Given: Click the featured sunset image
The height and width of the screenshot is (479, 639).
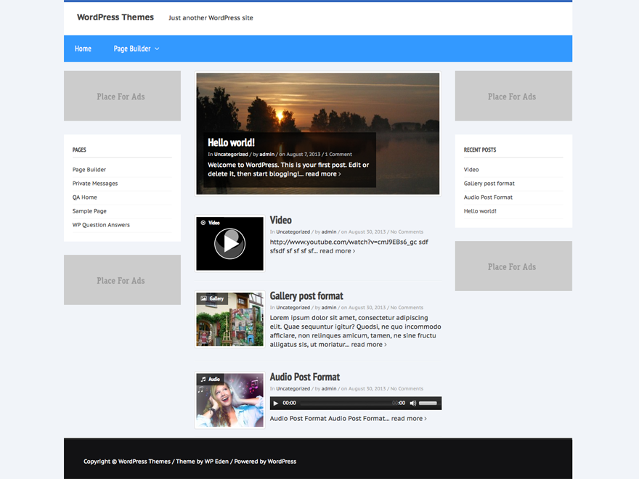Looking at the screenshot, I should pos(318,102).
